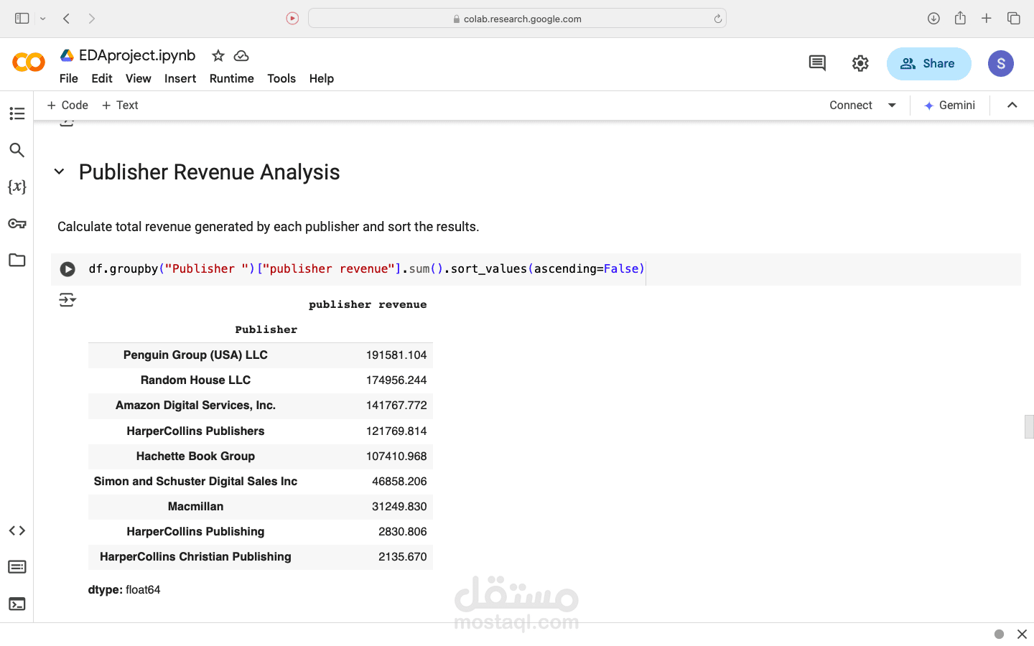The height and width of the screenshot is (646, 1034).
Task: Open the find and replace search icon
Action: click(x=17, y=150)
